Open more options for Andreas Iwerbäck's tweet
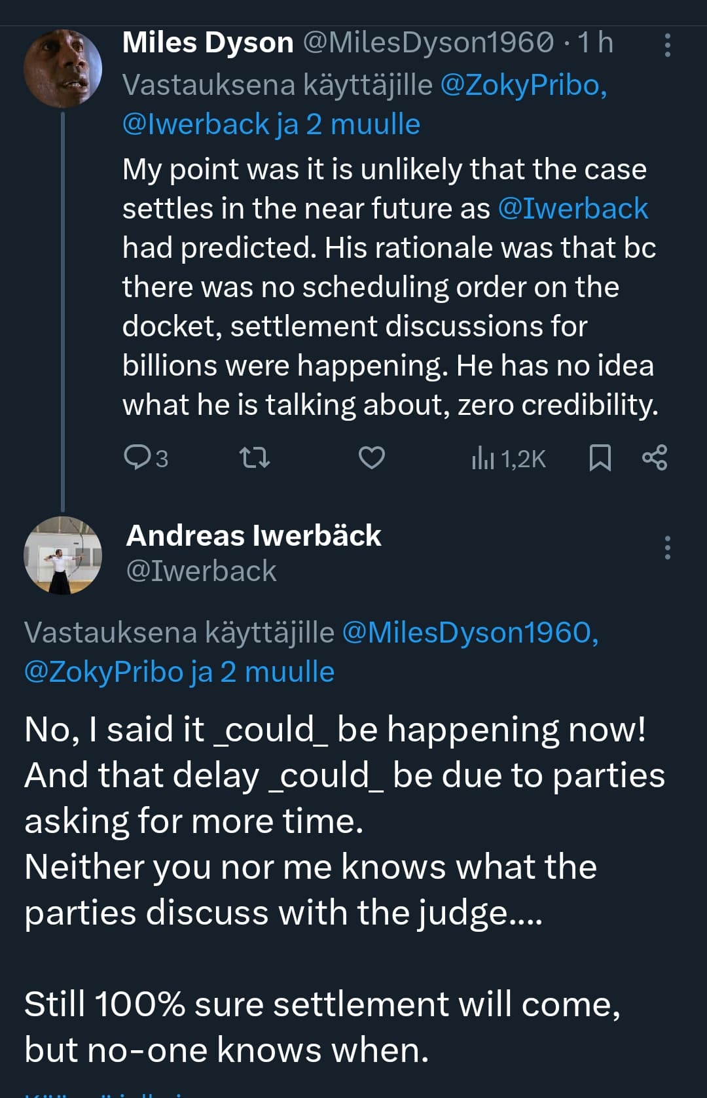 pyautogui.click(x=667, y=547)
